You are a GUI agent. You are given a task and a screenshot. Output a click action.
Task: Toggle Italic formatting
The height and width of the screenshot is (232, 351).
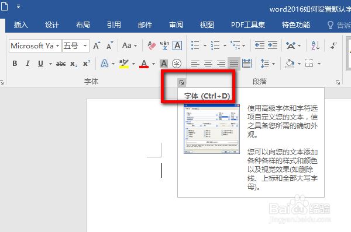(x=27, y=64)
